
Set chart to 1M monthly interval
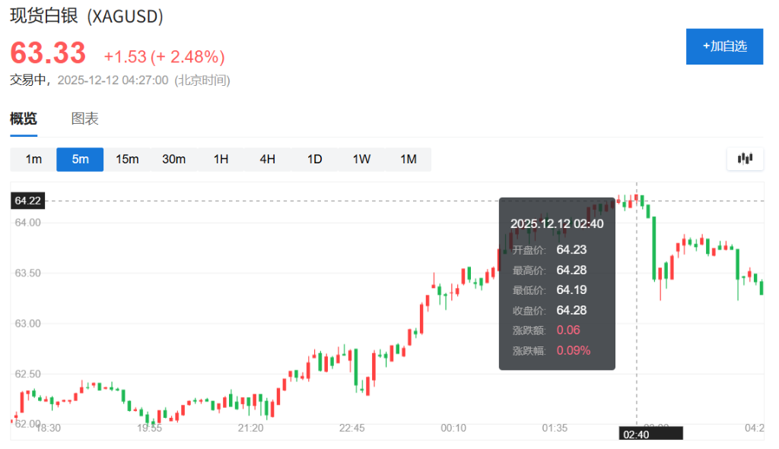tap(409, 159)
